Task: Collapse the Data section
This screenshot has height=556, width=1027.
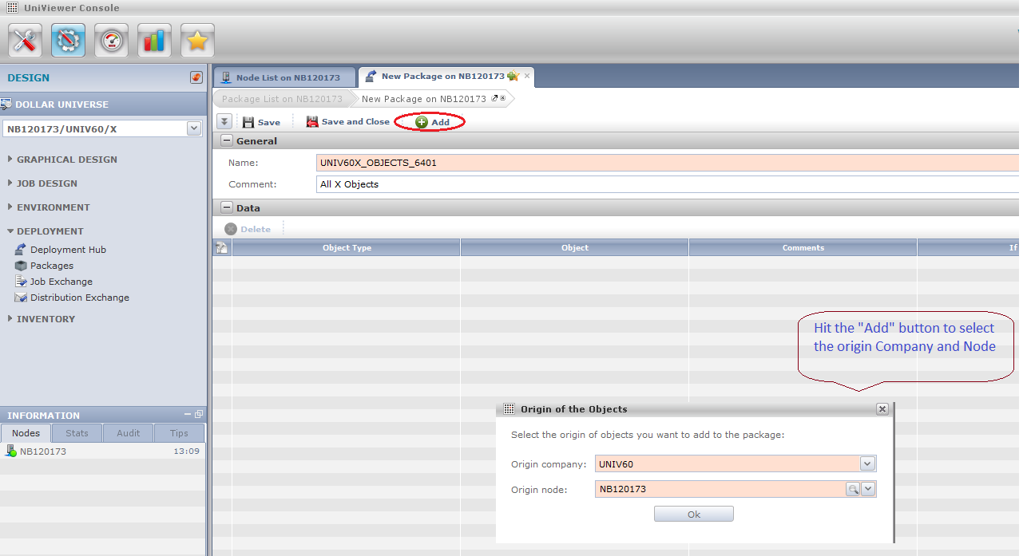Action: point(227,208)
